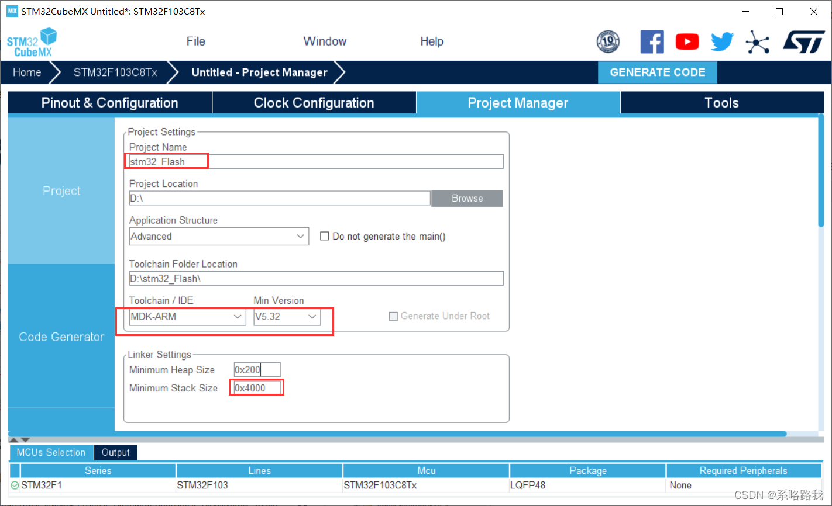Select the LQFP48 package cell
The height and width of the screenshot is (506, 832).
click(x=588, y=485)
